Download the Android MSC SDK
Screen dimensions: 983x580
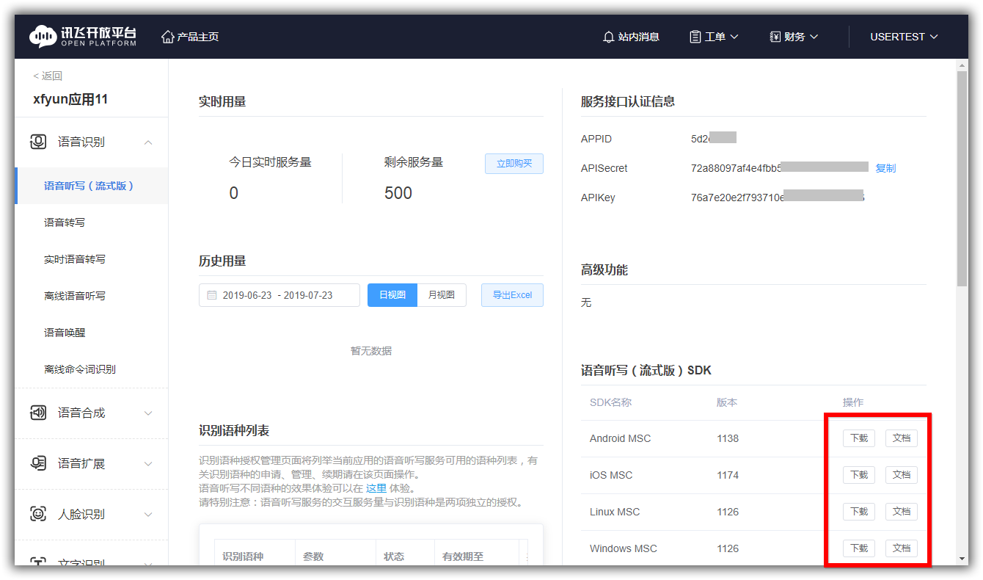(858, 438)
